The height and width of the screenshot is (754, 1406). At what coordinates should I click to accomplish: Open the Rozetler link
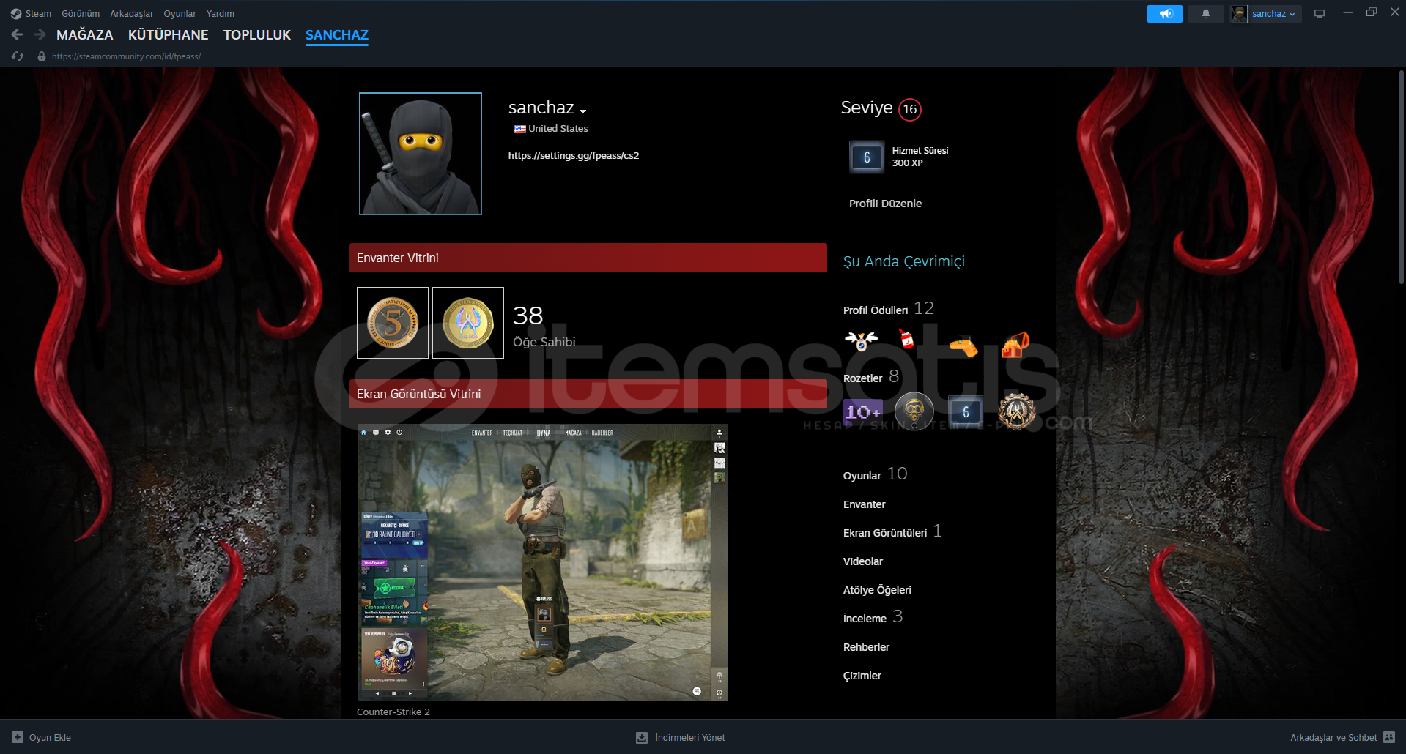[x=862, y=378]
